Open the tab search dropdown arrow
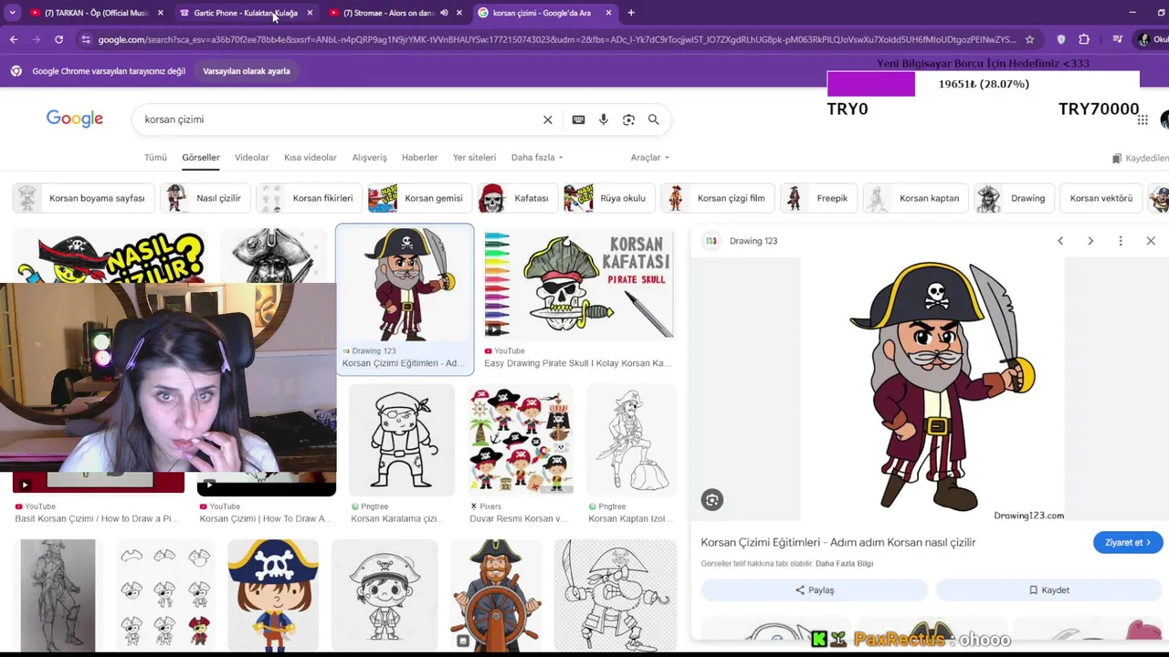 12,13
